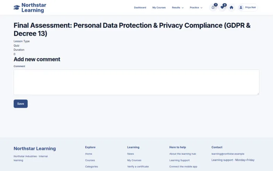This screenshot has width=273, height=171.
Task: Open Verify a certificate link
Action: click(x=138, y=166)
